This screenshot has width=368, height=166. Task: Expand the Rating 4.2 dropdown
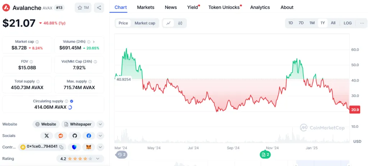coord(98,158)
